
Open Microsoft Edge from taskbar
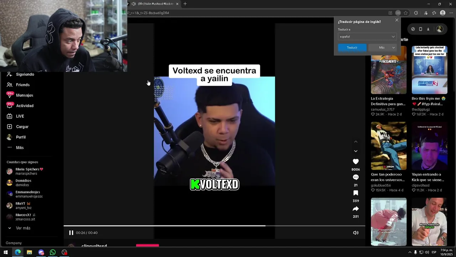coord(18,252)
